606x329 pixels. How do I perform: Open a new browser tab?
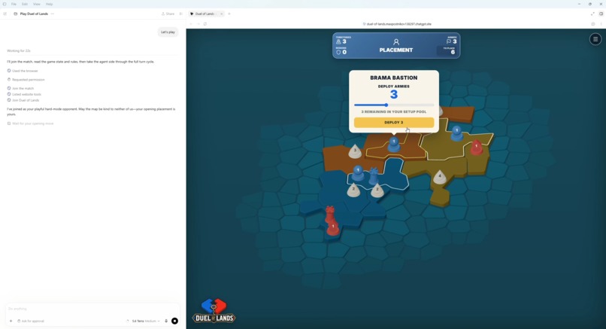tap(229, 14)
